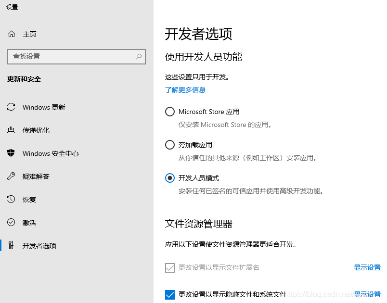The image size is (387, 303).
Task: Click the 疑难解答 wrench icon
Action: (11, 176)
